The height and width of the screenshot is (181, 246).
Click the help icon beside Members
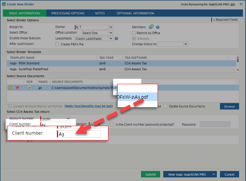[158, 27]
